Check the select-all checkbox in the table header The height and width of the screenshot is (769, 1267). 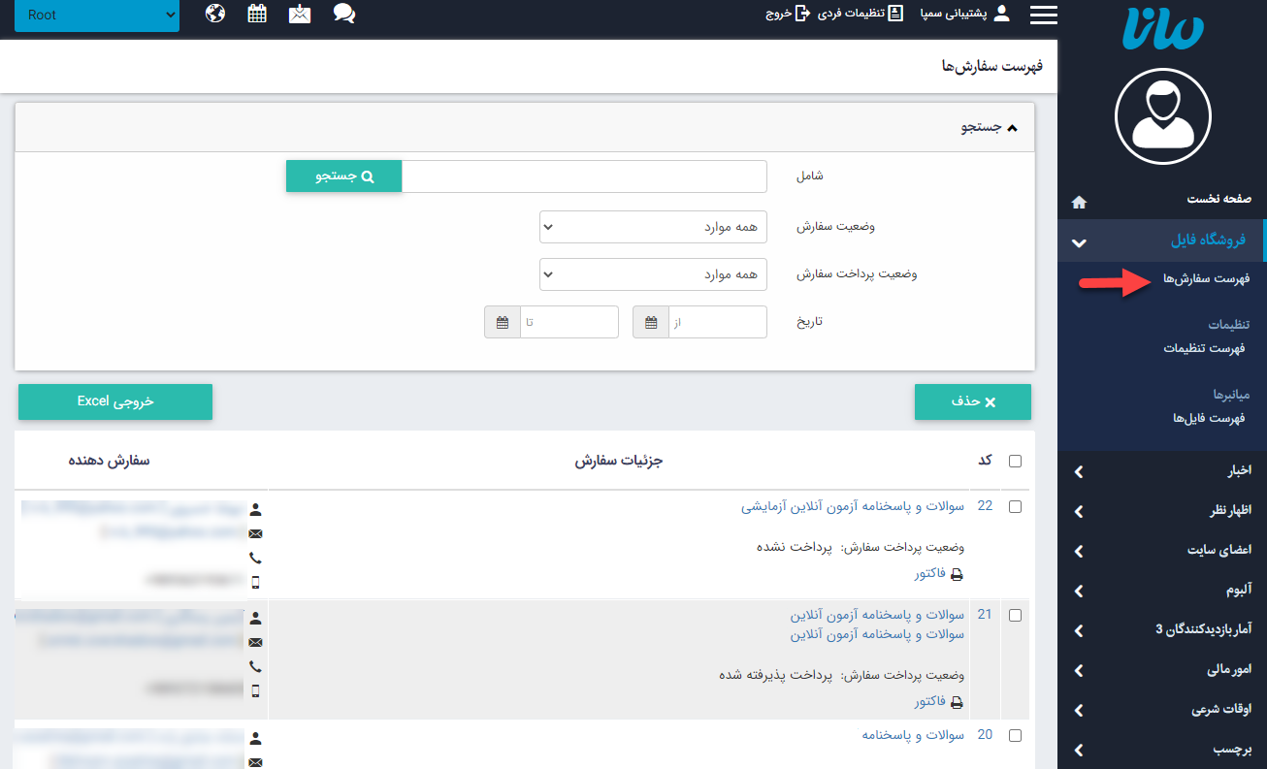point(1015,461)
